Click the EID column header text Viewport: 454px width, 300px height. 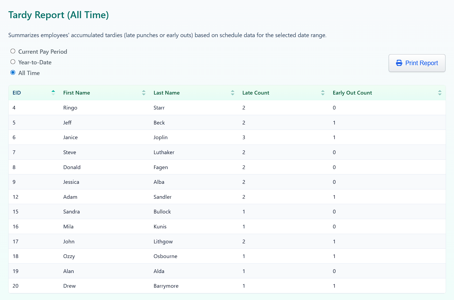coord(17,93)
